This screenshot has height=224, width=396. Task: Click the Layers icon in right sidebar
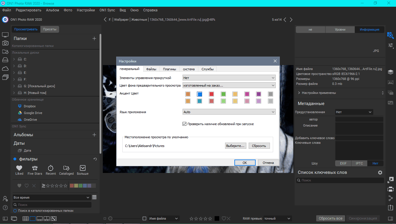click(x=390, y=72)
